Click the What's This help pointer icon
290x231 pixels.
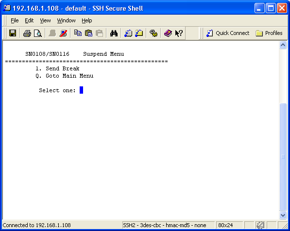click(179, 33)
